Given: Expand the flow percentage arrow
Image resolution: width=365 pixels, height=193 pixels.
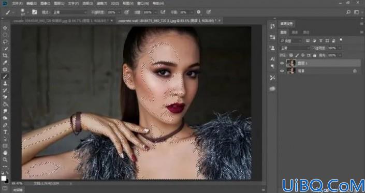Looking at the screenshot, I should [x=156, y=12].
